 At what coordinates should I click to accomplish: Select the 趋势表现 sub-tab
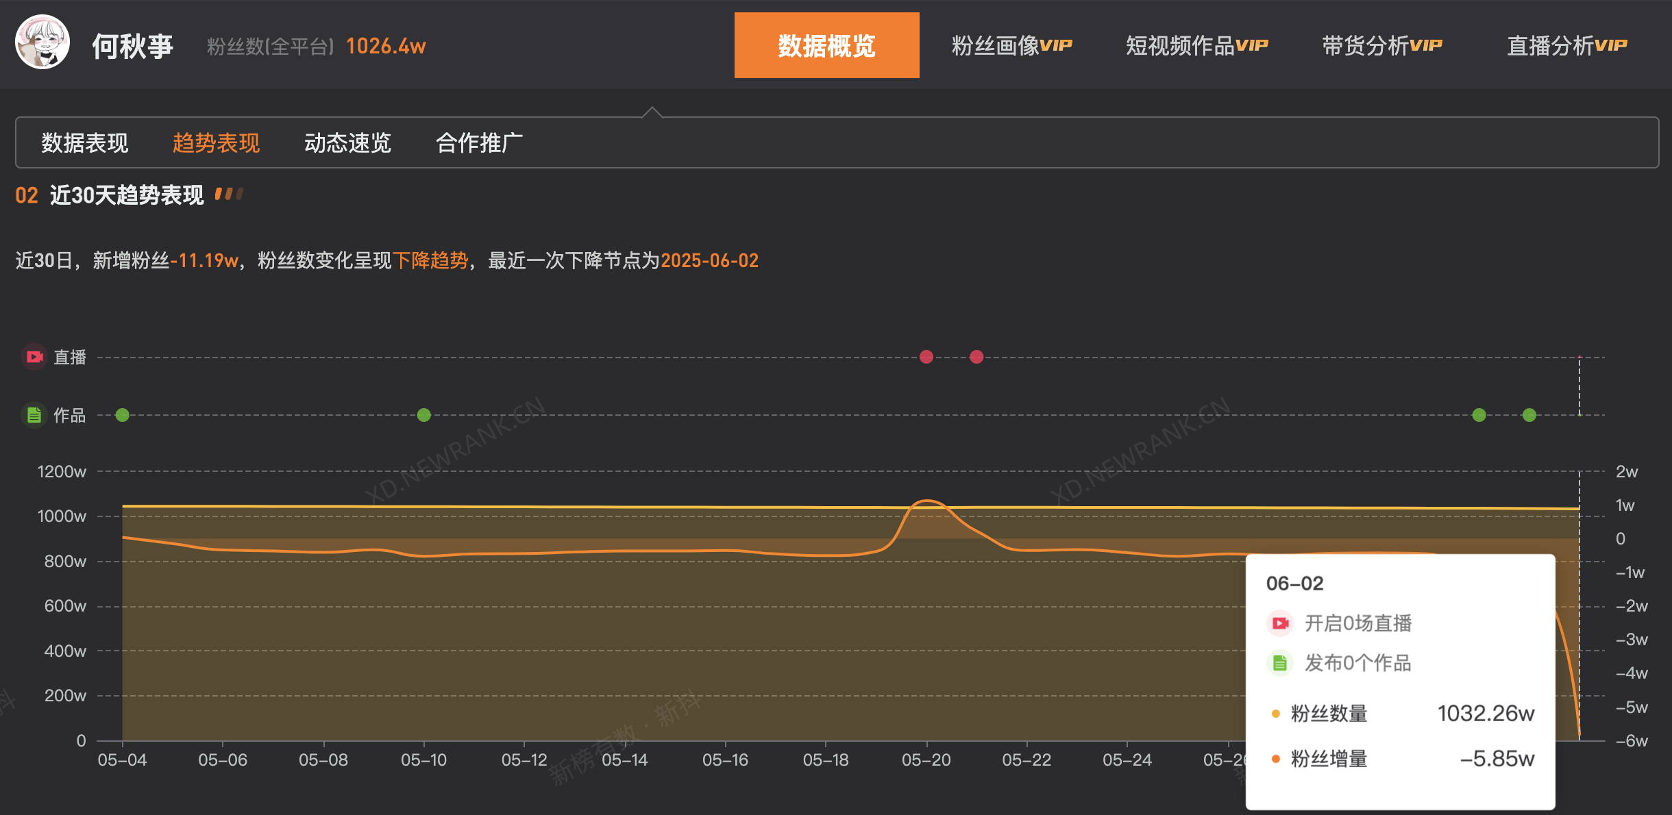(217, 143)
